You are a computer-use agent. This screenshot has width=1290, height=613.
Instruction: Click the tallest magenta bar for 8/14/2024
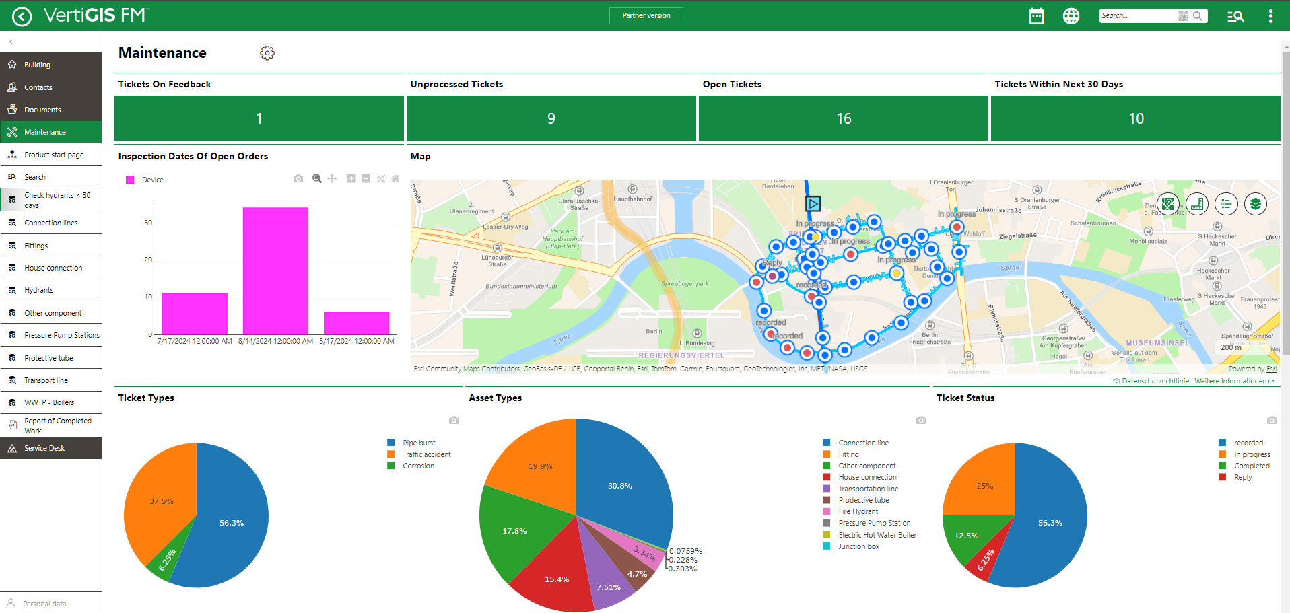275,271
